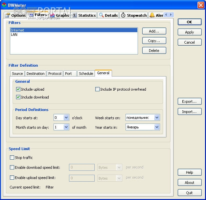Screen dimensions: 206x200
Task: Open Year starts in dropdown
Action: [157, 127]
